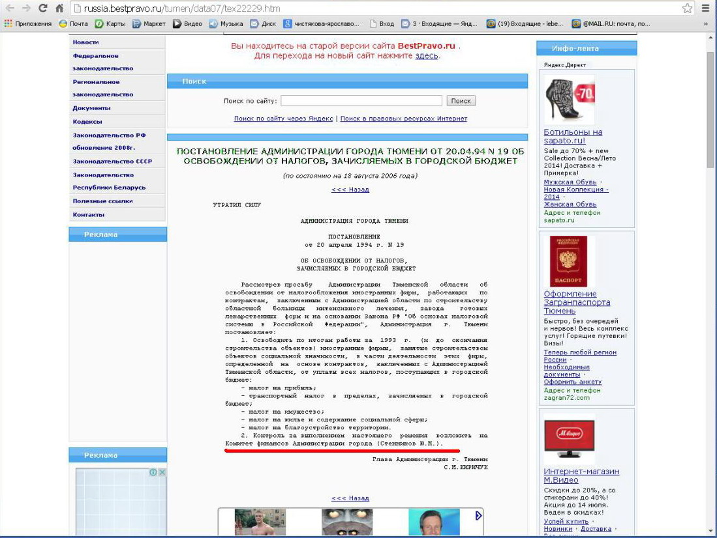Click the vertical scrollbar thumb

710,110
